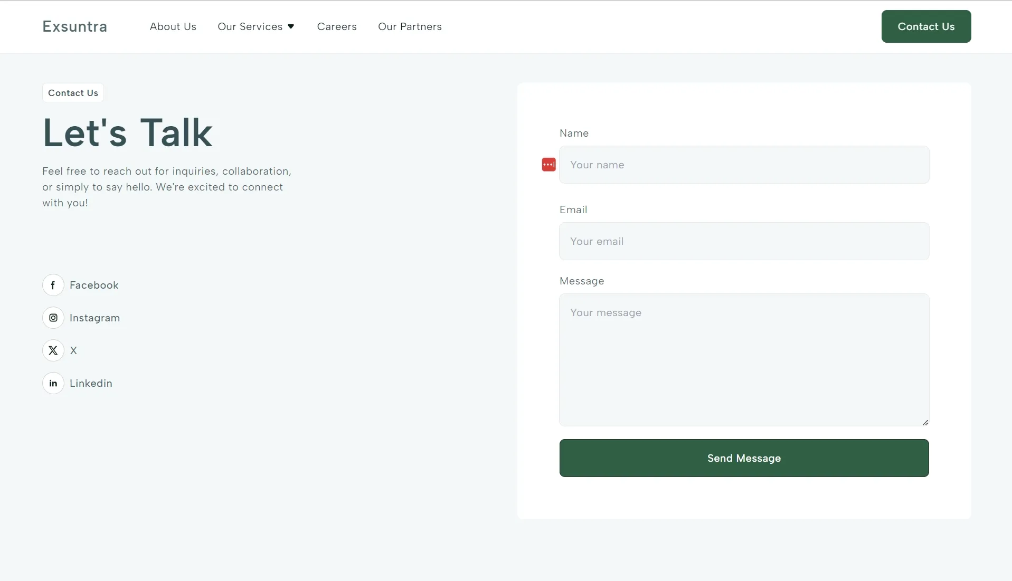Visit the Linkedin text link
The width and height of the screenshot is (1012, 581).
click(x=91, y=383)
